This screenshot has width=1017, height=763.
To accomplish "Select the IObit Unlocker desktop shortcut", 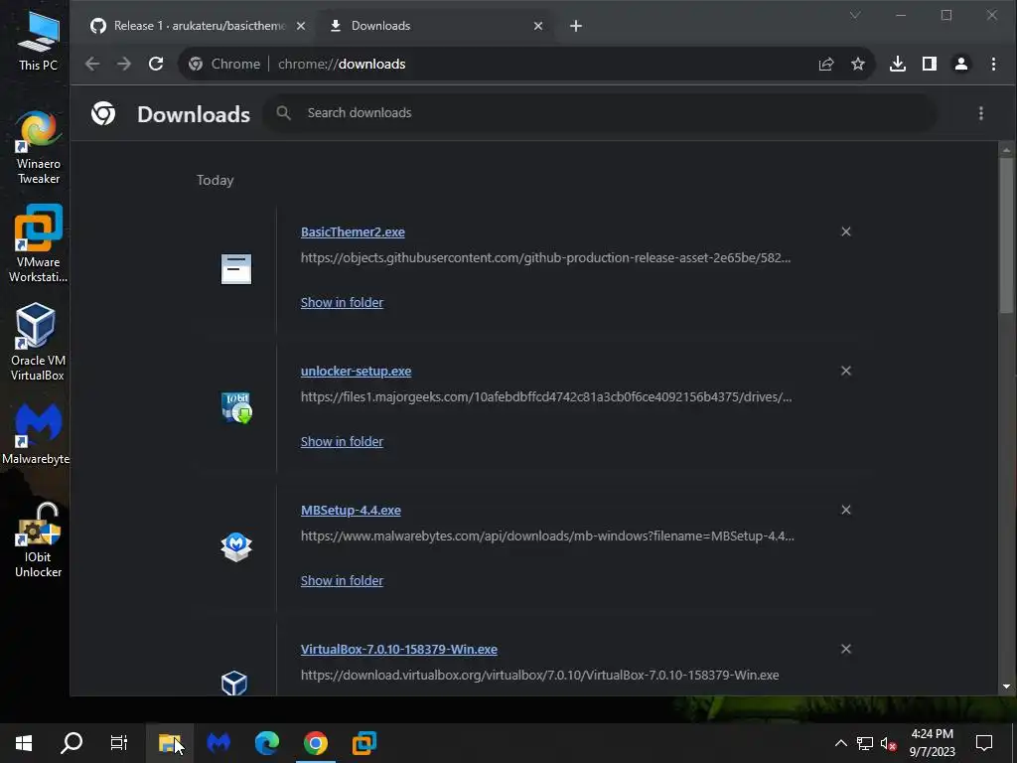I will pos(38,539).
